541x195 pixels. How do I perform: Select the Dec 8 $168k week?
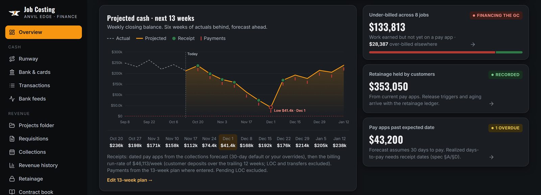(x=246, y=142)
